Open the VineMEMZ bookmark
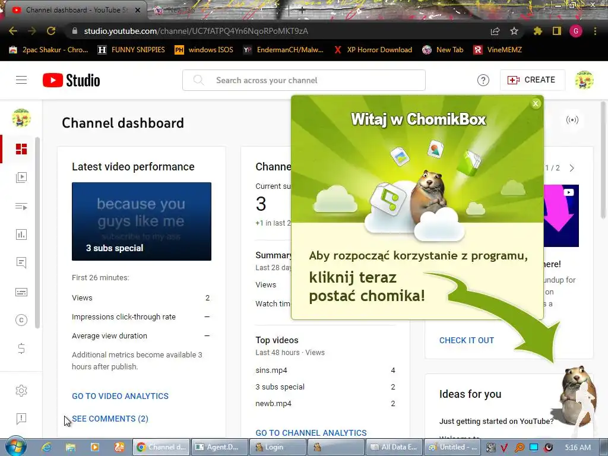 [498, 50]
